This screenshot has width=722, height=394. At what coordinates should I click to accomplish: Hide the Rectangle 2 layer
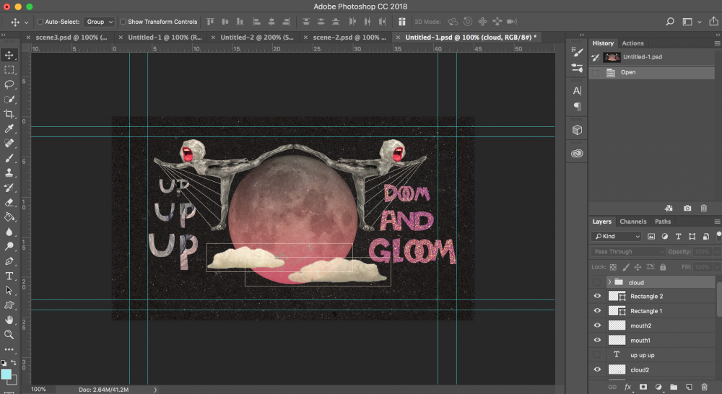pos(597,296)
